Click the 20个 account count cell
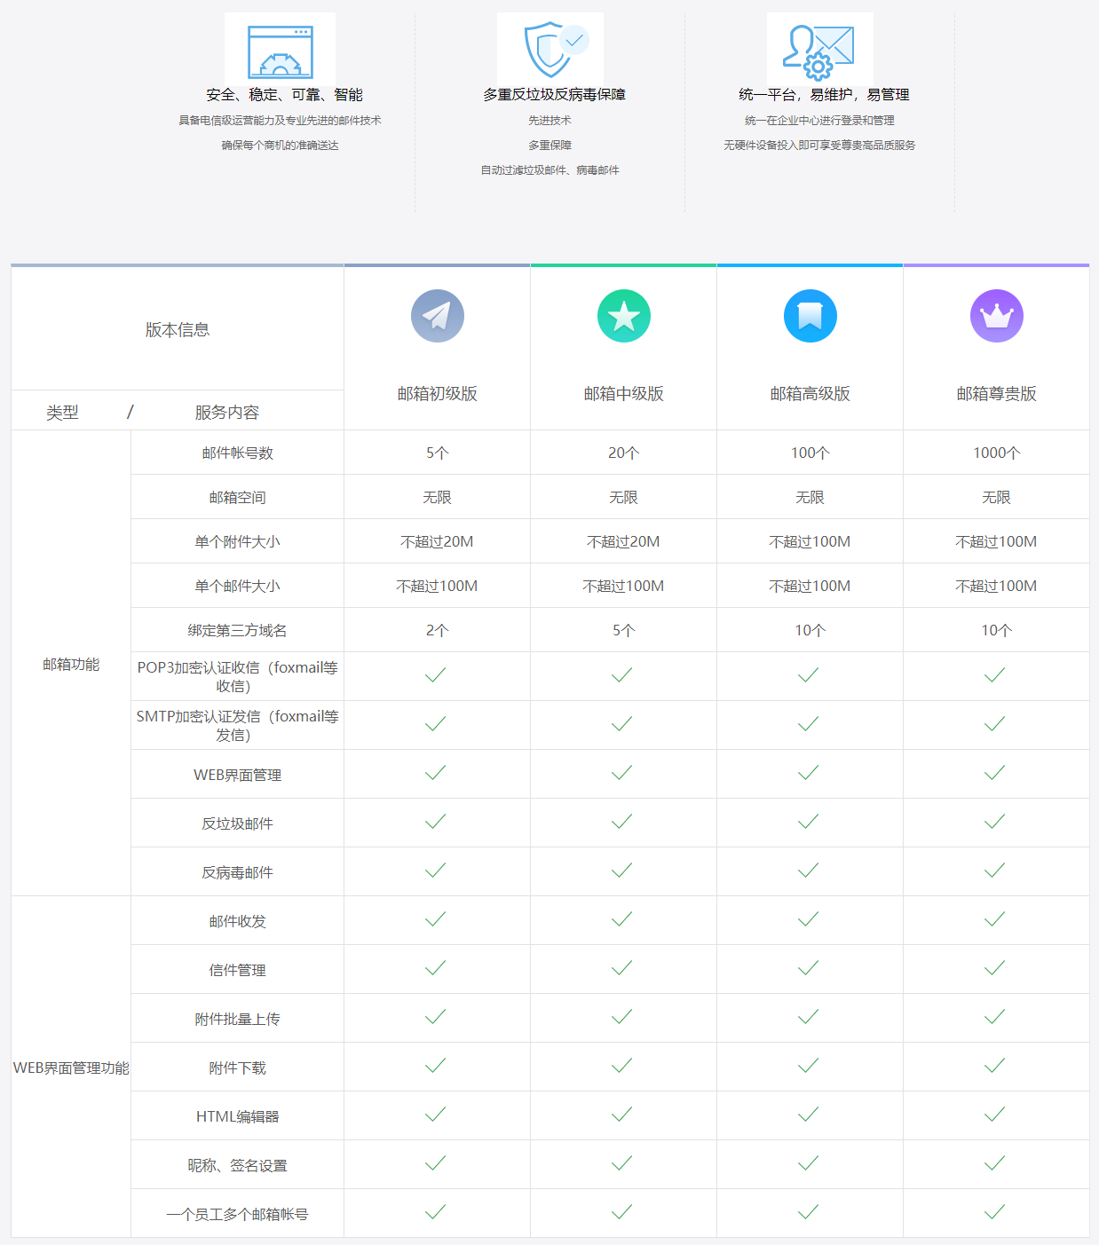Viewport: 1099px width, 1245px height. pyautogui.click(x=624, y=453)
